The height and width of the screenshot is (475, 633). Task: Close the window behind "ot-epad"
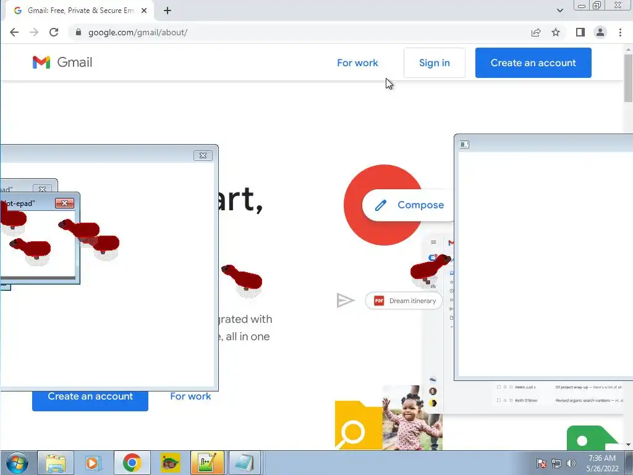point(43,189)
